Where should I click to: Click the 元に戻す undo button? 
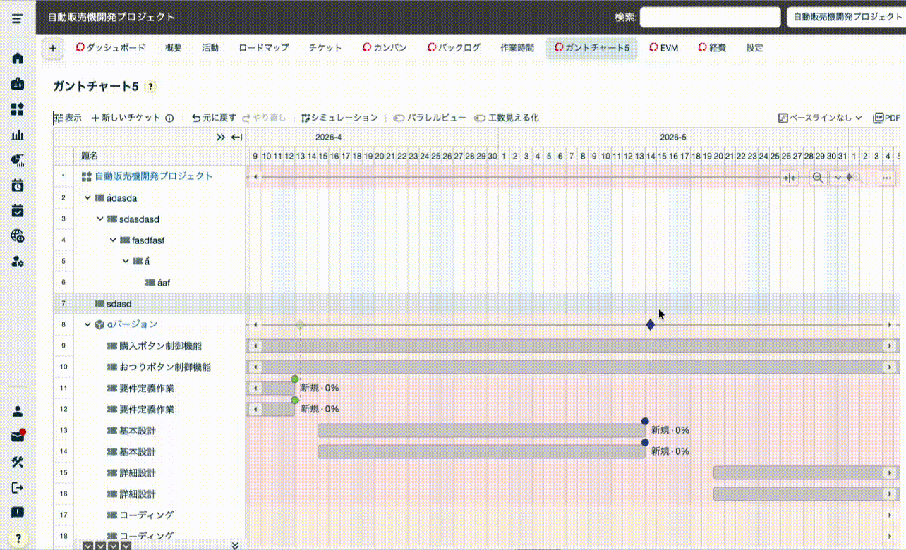tap(214, 118)
